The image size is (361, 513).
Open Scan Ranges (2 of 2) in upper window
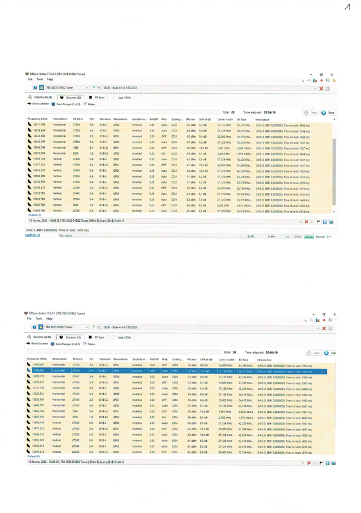66,104
